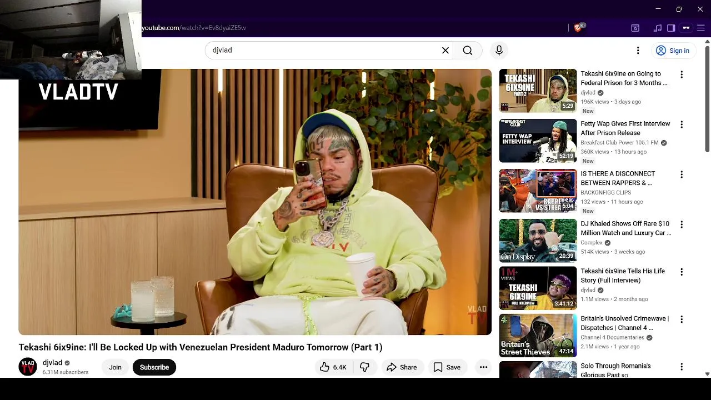Click '6.31M subscribers' text

[x=66, y=372]
